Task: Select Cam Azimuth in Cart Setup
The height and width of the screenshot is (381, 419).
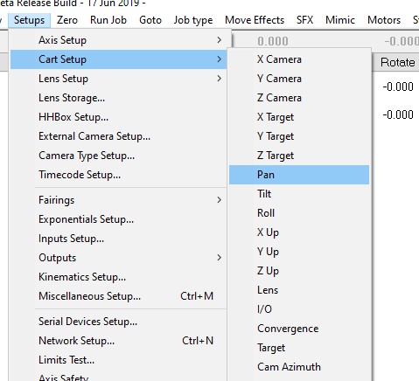Action: [x=299, y=367]
